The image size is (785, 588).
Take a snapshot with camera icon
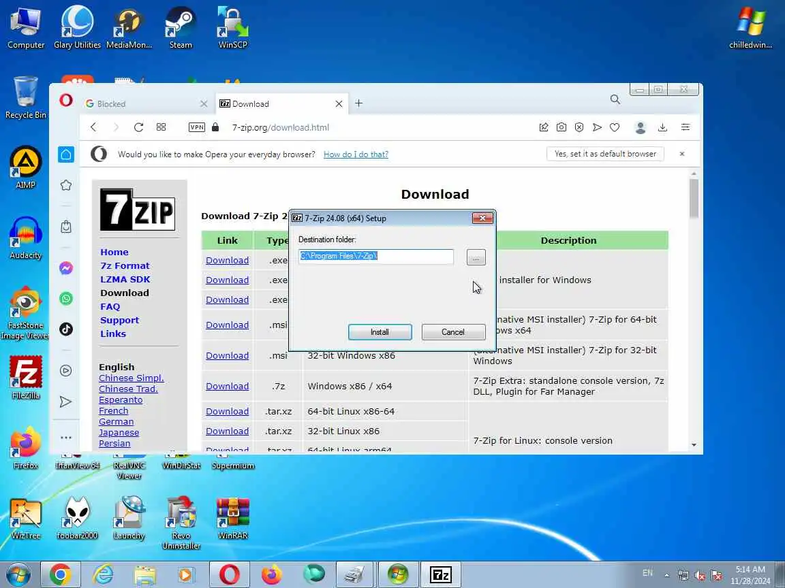[x=561, y=127]
